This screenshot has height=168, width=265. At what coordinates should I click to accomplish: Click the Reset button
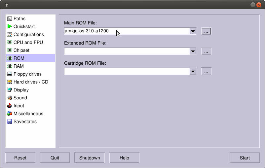[x=20, y=158]
